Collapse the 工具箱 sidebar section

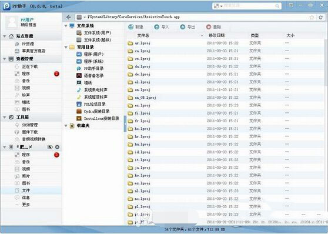point(4,118)
